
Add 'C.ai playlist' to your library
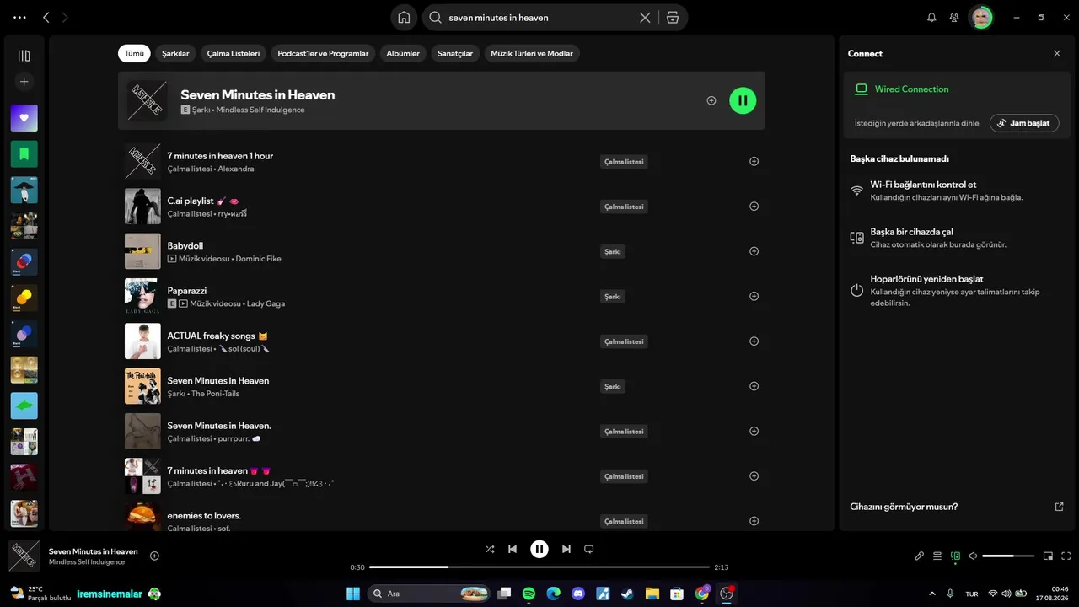[754, 207]
